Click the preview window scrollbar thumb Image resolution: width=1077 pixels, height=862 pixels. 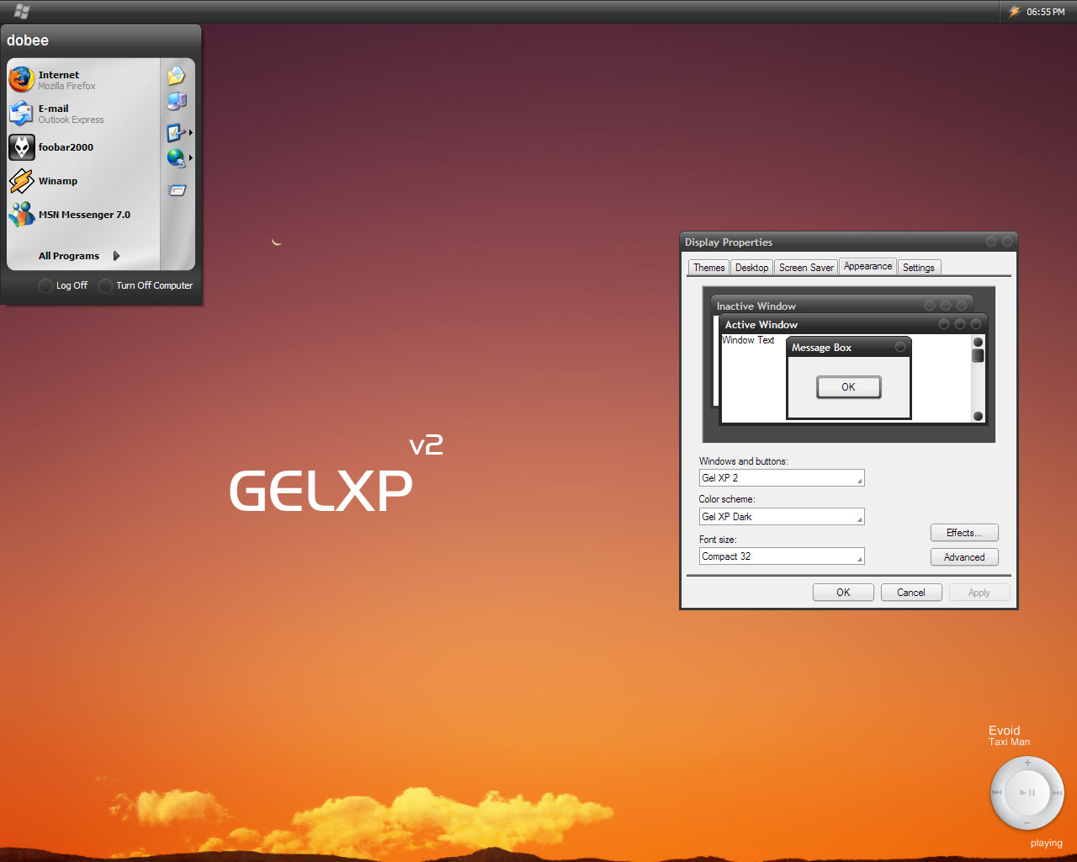[978, 356]
